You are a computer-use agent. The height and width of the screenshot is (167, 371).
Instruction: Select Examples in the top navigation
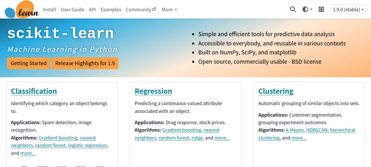(x=111, y=10)
